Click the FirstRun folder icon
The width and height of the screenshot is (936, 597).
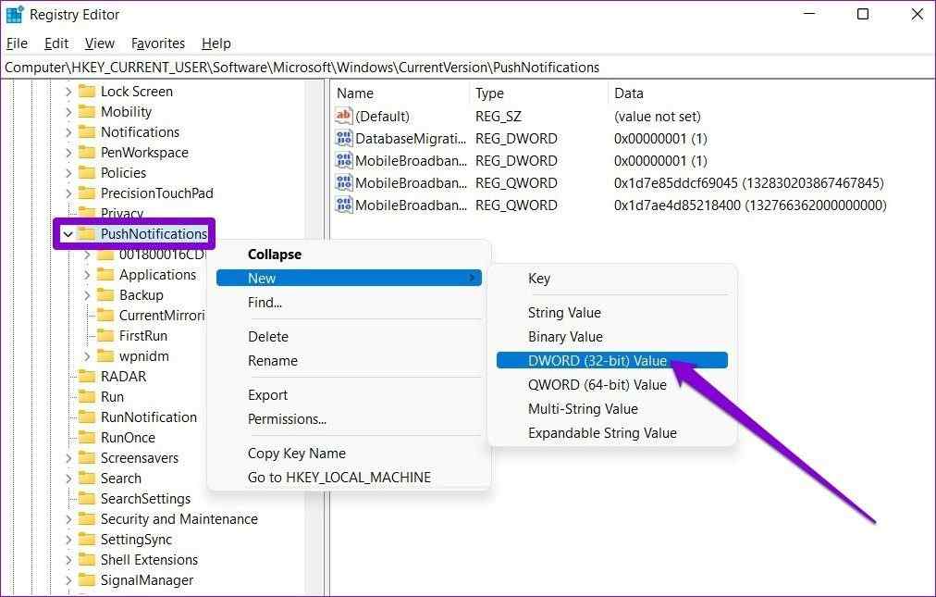click(x=105, y=335)
